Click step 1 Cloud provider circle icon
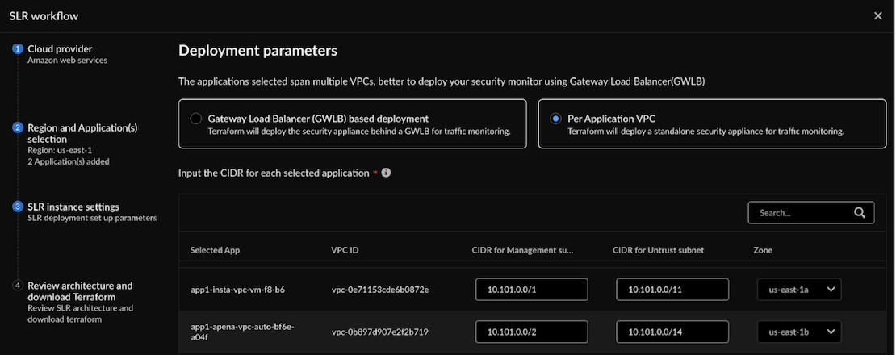 point(17,49)
